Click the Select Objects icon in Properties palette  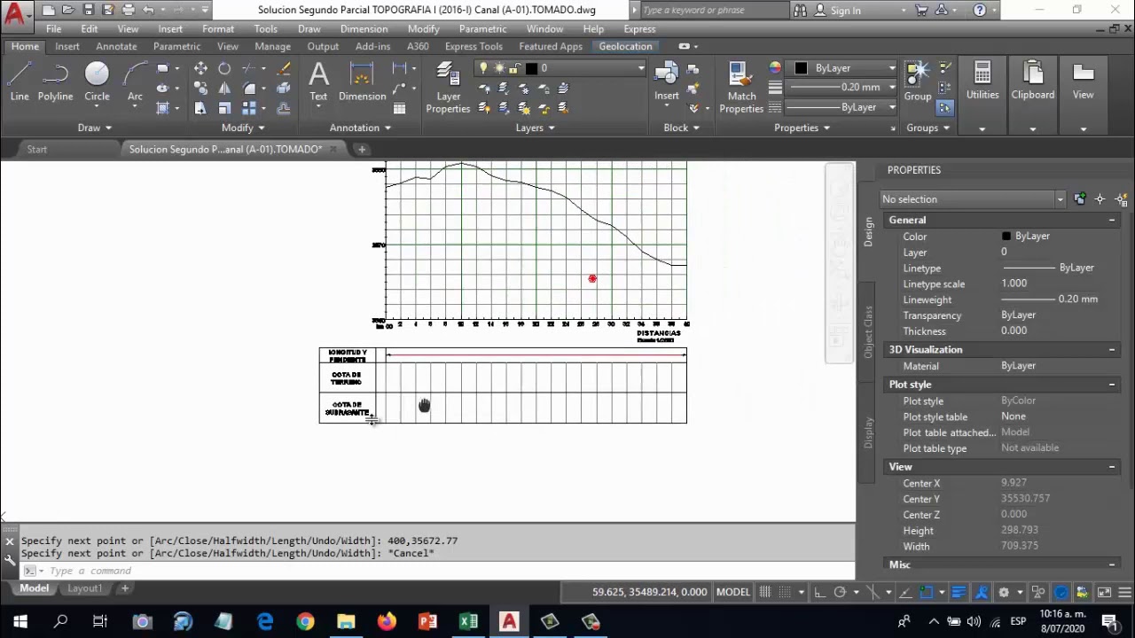tap(1100, 199)
